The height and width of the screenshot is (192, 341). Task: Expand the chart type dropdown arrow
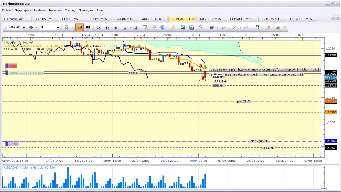(x=72, y=27)
